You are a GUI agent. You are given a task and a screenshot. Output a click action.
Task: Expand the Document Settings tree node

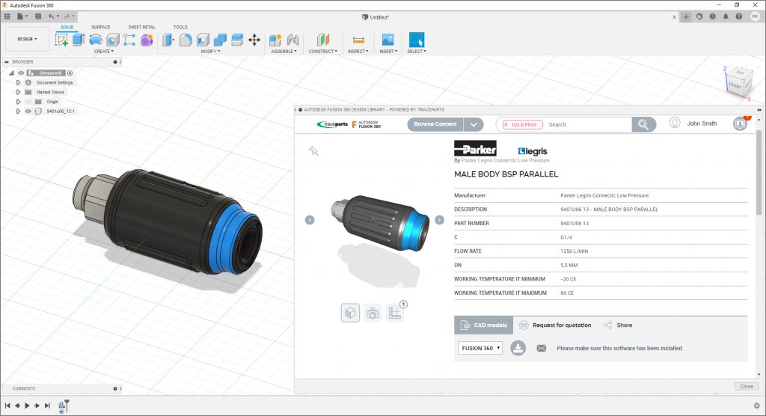18,82
